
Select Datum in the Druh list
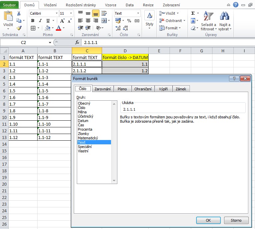[x=83, y=121]
